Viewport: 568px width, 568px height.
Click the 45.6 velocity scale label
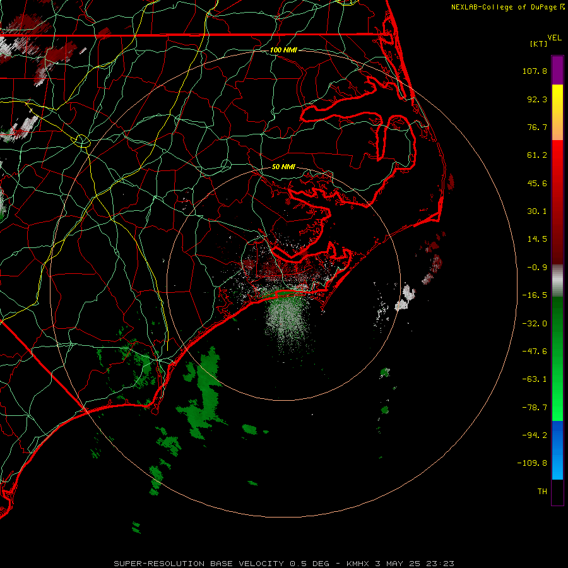[537, 183]
